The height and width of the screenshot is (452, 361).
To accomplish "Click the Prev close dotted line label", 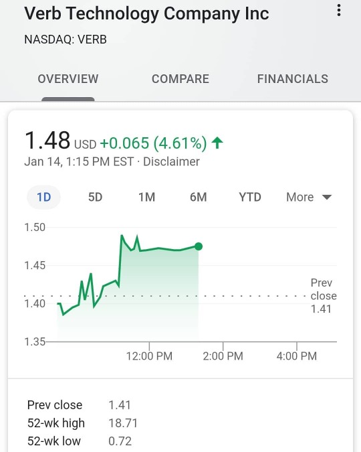I will pyautogui.click(x=324, y=296).
